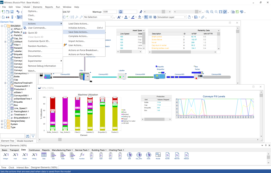Image resolution: width=271 pixels, height=173 pixels.
Task: Click the second toolbar slider thumb
Action: 196,12
